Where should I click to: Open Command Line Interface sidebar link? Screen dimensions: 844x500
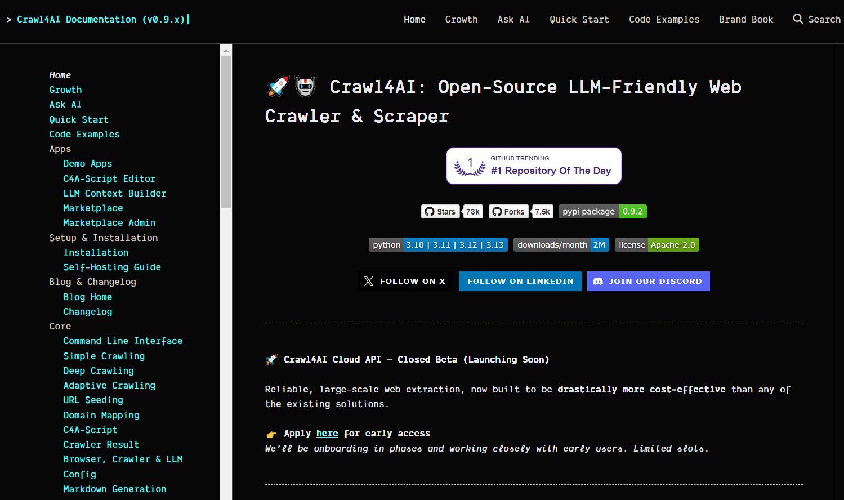(123, 341)
